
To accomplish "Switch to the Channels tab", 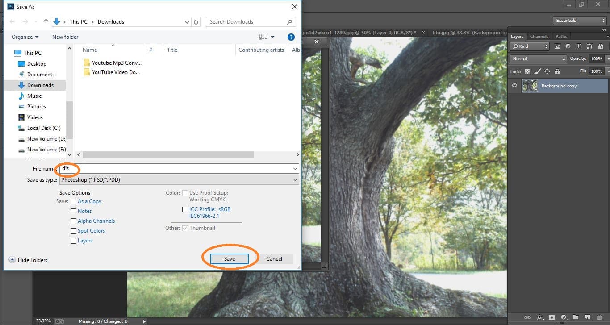I will pos(539,37).
